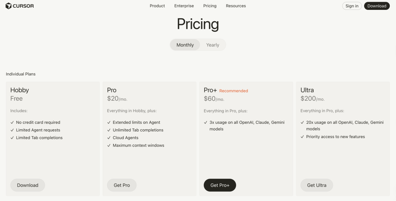The width and height of the screenshot is (396, 201).
Task: Open the Product menu
Action: (157, 6)
